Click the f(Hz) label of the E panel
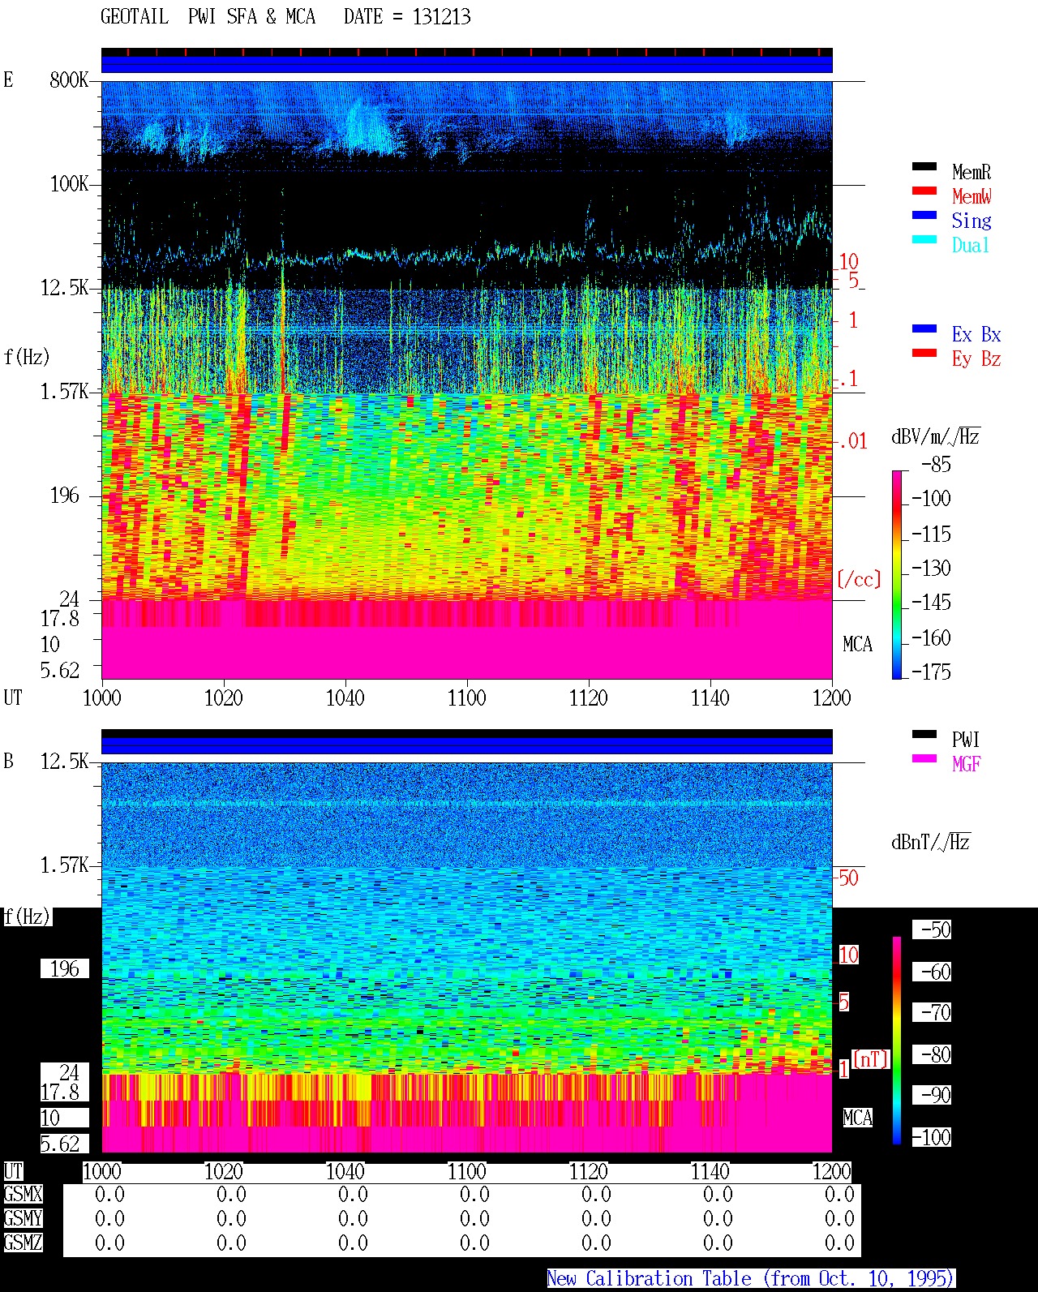 coord(27,357)
